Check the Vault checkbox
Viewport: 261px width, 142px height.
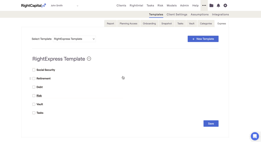click(34, 104)
